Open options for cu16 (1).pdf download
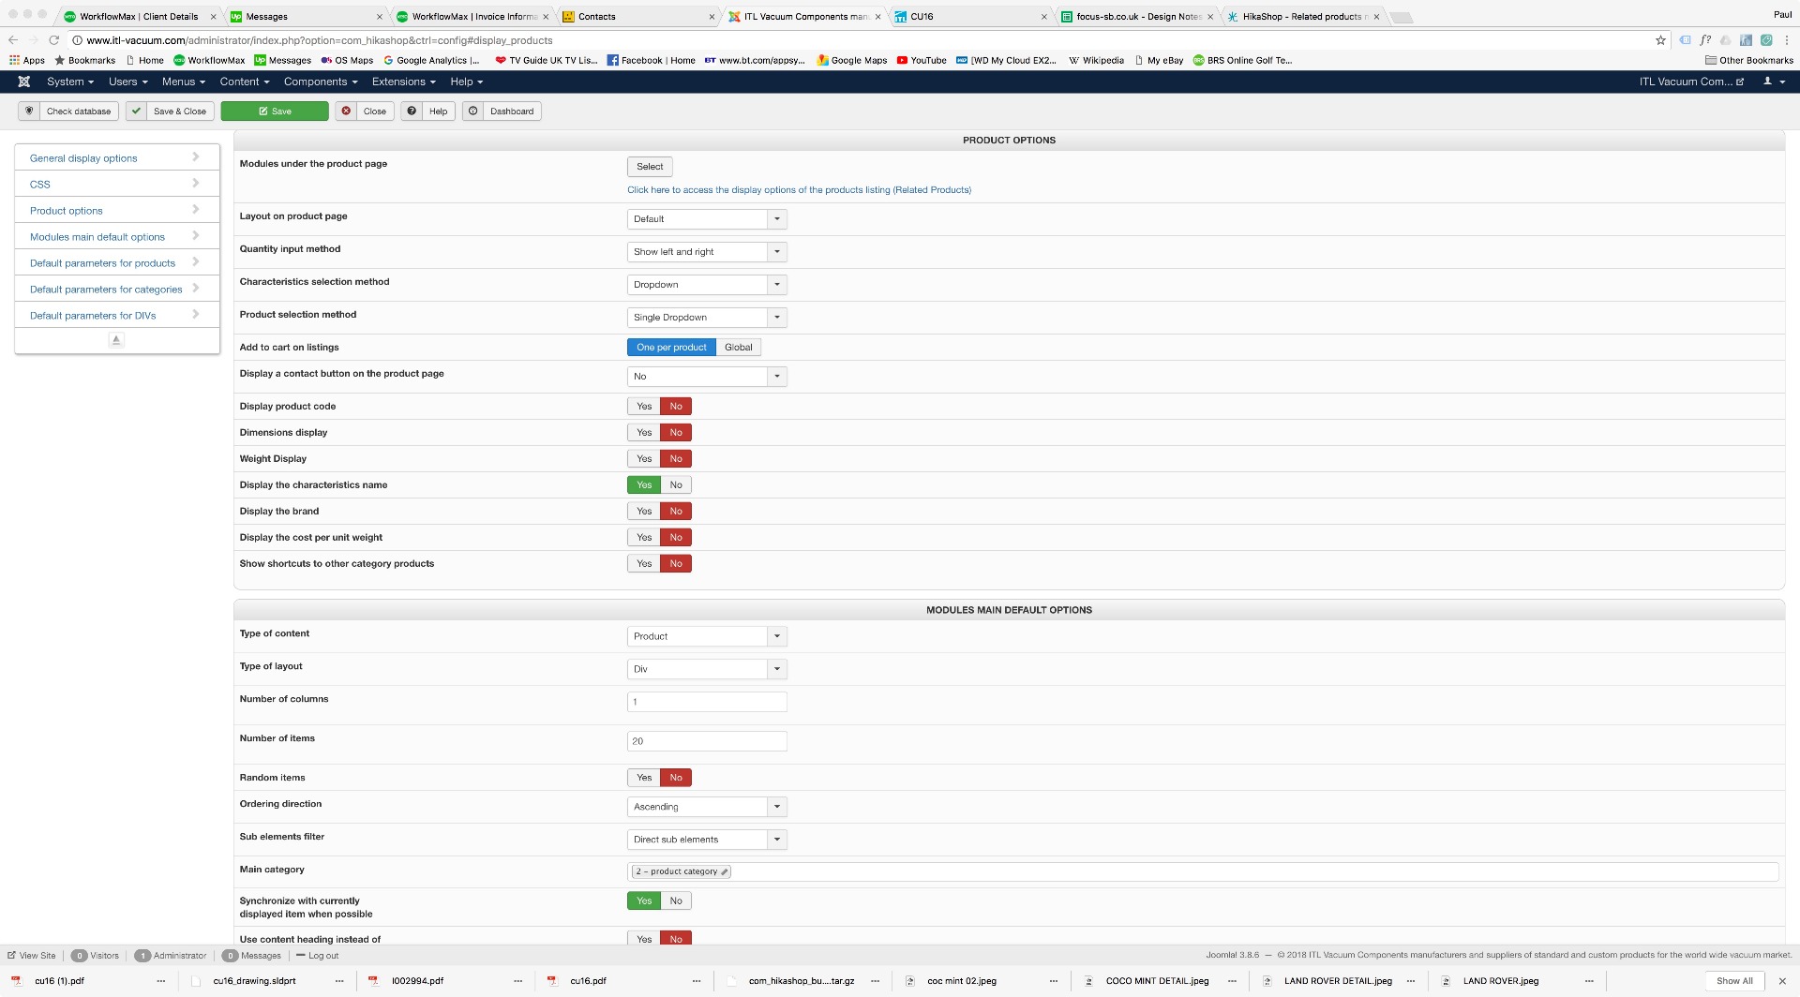 [x=161, y=981]
